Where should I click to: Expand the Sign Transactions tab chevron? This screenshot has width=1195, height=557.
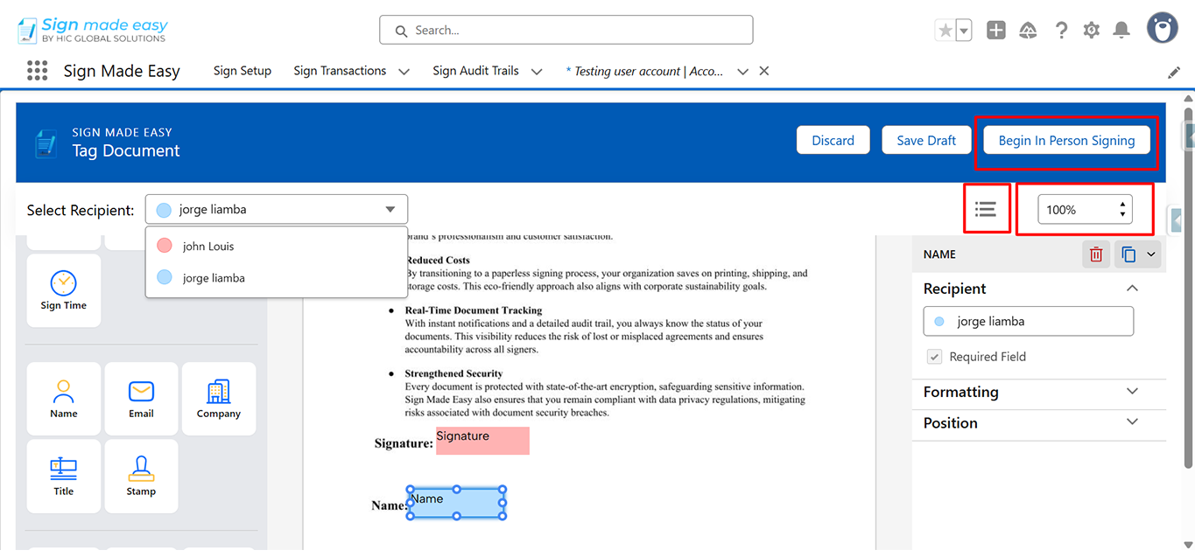[404, 72]
